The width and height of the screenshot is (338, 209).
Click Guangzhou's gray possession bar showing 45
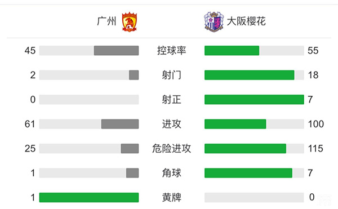(116, 51)
